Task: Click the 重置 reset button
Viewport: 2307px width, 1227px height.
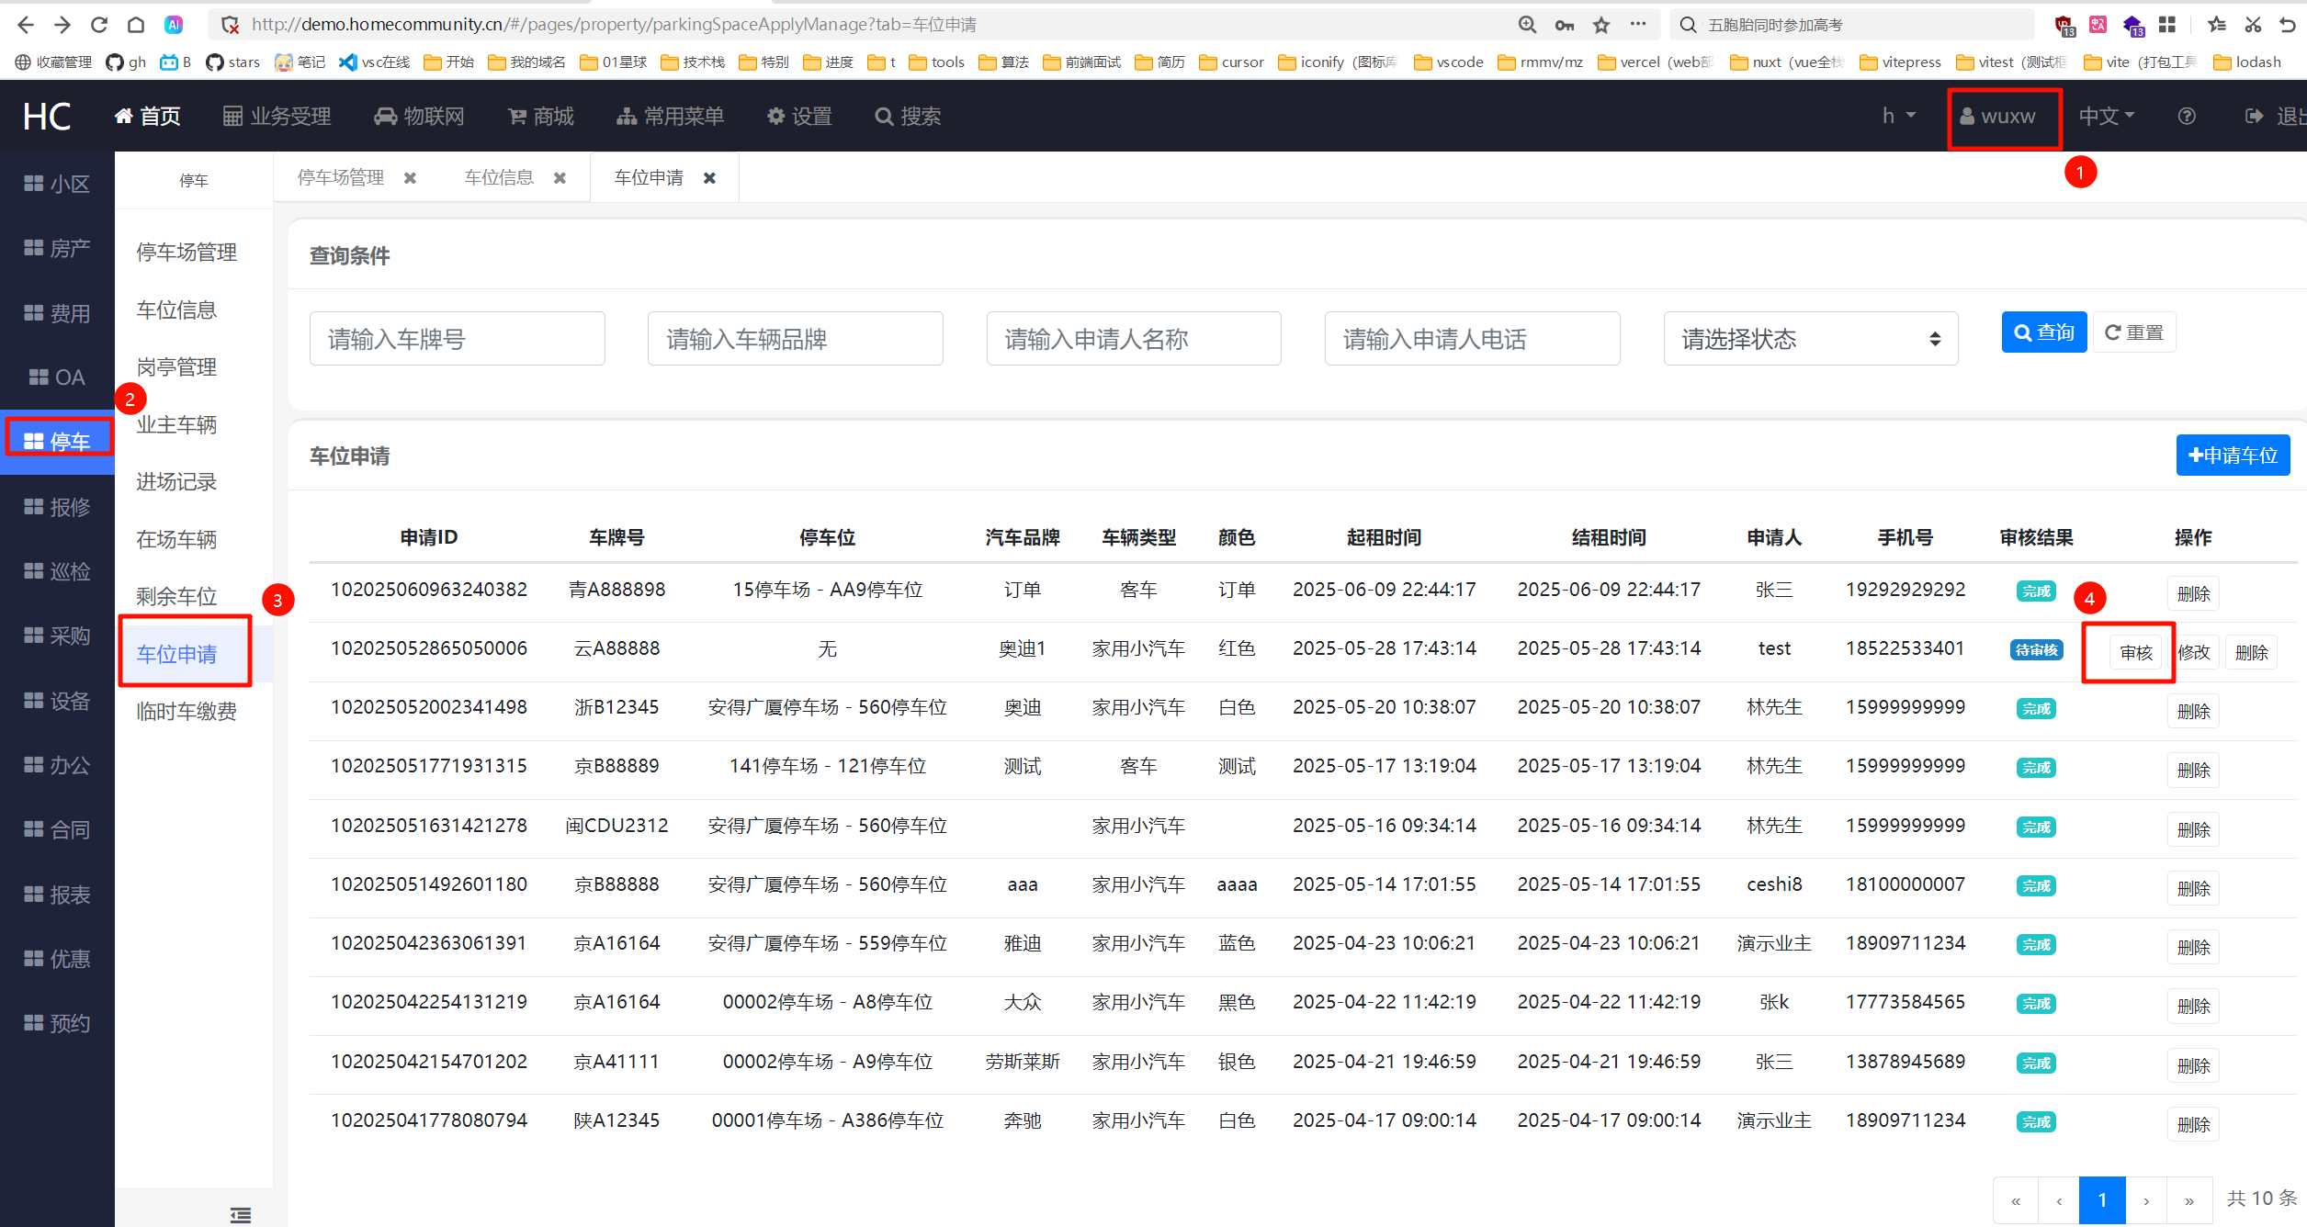Action: pyautogui.click(x=2134, y=332)
